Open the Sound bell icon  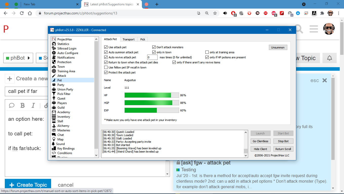pyautogui.click(x=54, y=144)
